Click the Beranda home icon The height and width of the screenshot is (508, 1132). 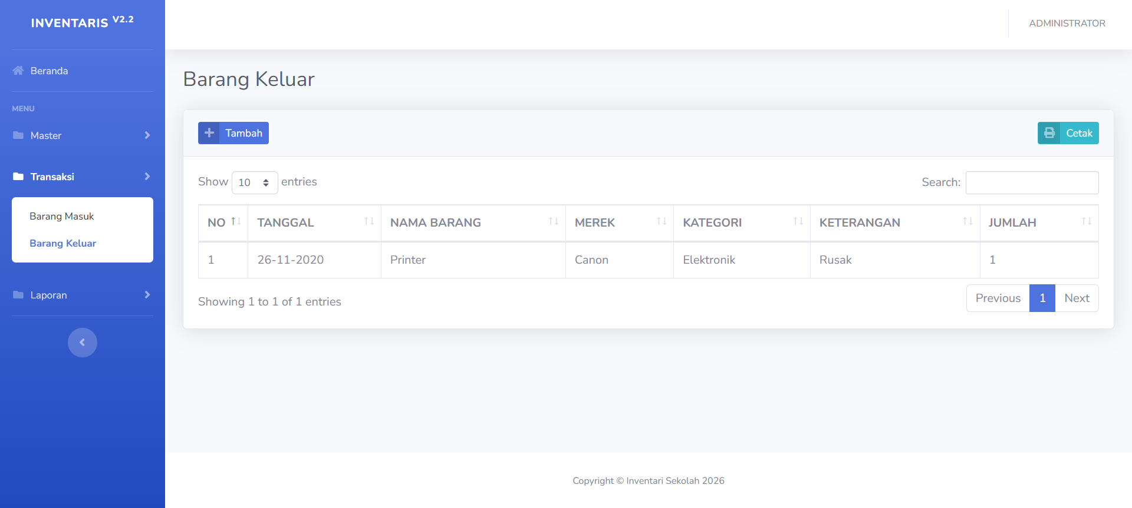pyautogui.click(x=18, y=71)
